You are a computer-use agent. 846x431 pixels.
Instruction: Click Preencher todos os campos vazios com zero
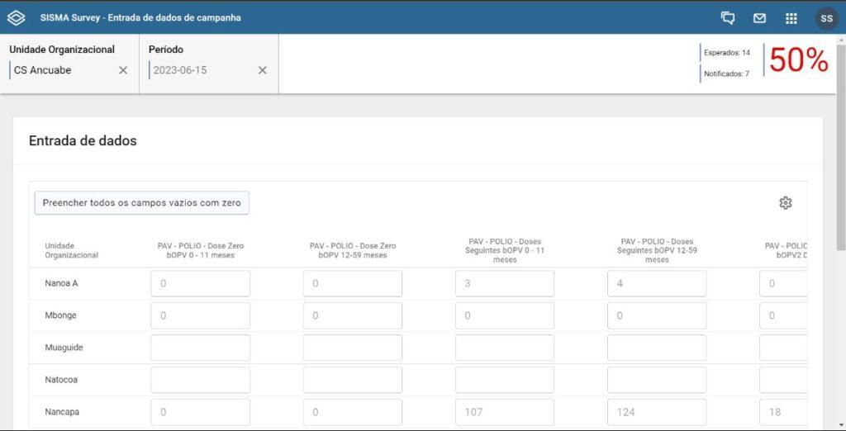point(141,203)
